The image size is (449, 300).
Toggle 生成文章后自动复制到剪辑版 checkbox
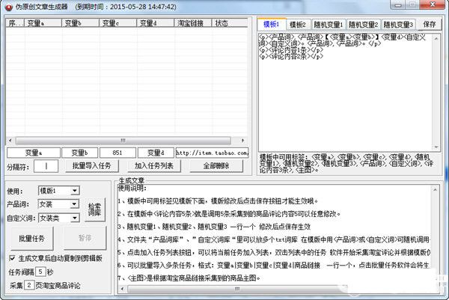(12, 258)
